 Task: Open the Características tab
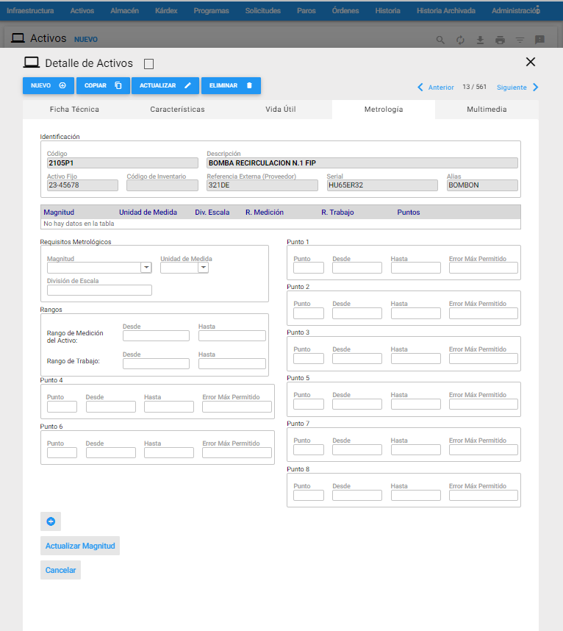(177, 110)
